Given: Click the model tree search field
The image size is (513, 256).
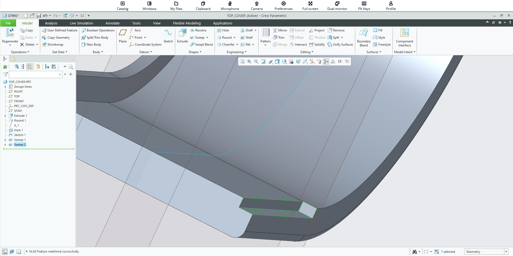Looking at the screenshot, I should click(34, 74).
